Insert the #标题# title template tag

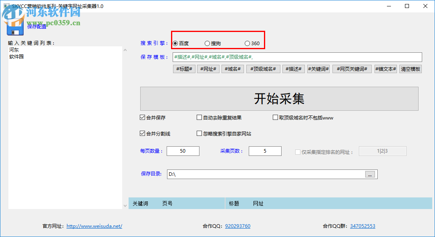184,69
